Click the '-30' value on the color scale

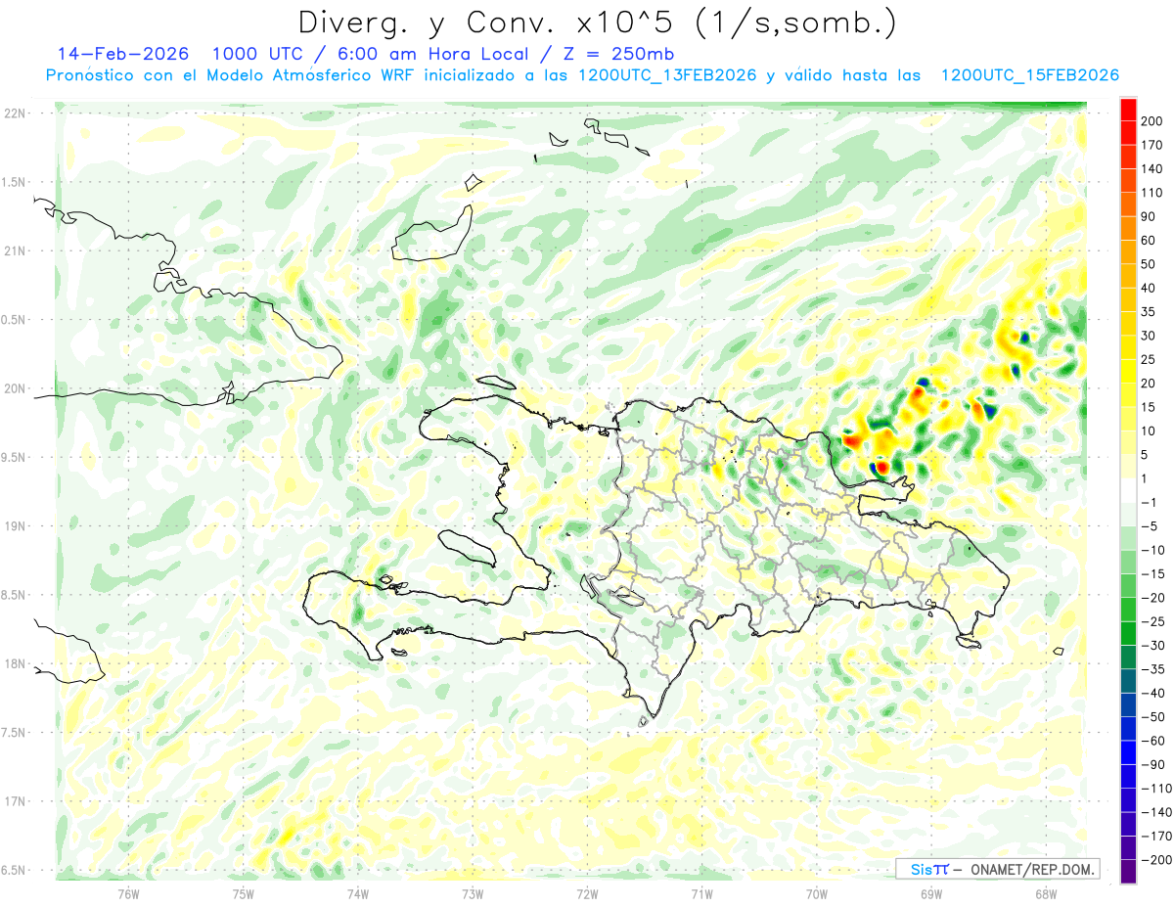pyautogui.click(x=1151, y=645)
